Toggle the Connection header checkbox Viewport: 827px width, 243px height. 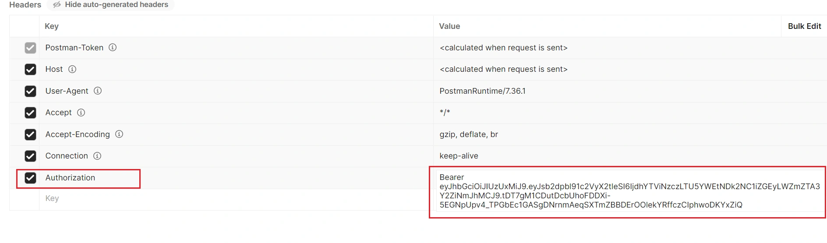30,156
